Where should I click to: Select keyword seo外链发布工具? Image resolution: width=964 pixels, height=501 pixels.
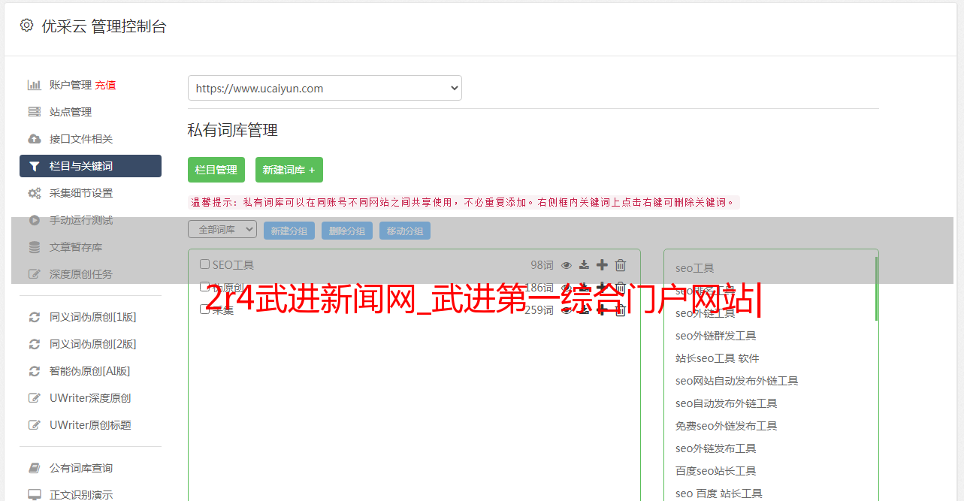716,448
